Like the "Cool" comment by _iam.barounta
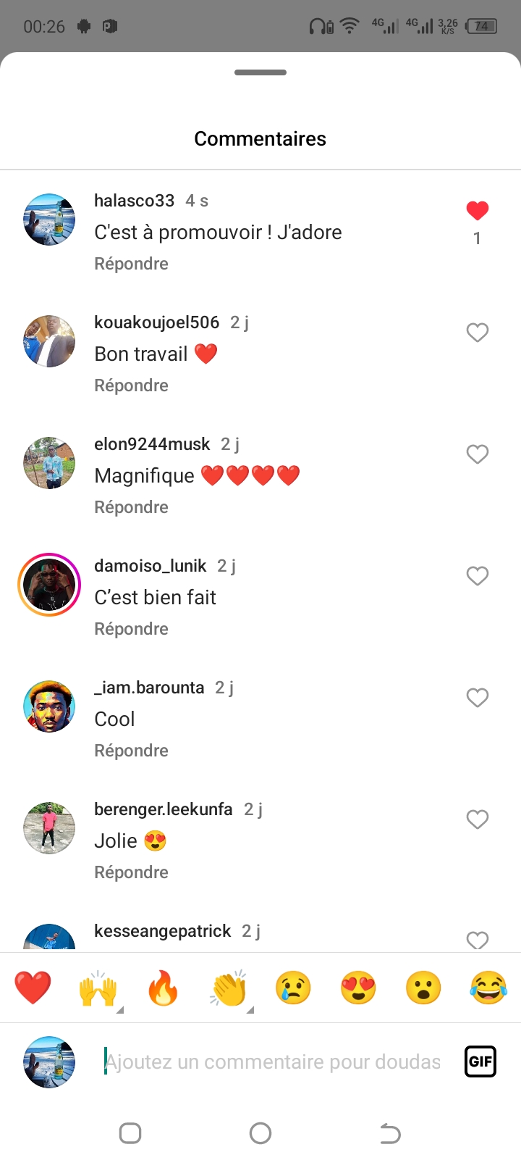Viewport: 521px width, 1168px height. [477, 698]
